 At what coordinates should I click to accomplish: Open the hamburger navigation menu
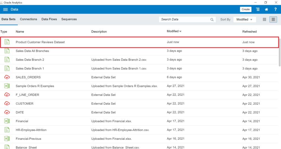[x=5, y=10]
